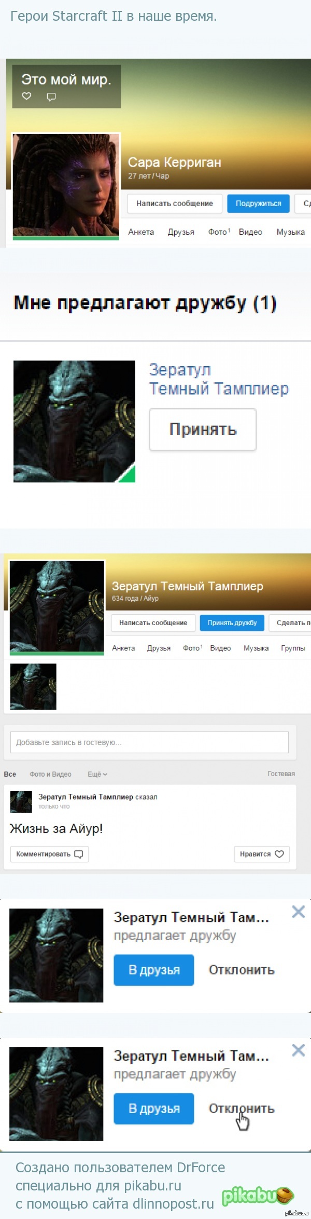Open the Анкета tab on Керриган's profile
The height and width of the screenshot is (1219, 311).
coord(141,232)
